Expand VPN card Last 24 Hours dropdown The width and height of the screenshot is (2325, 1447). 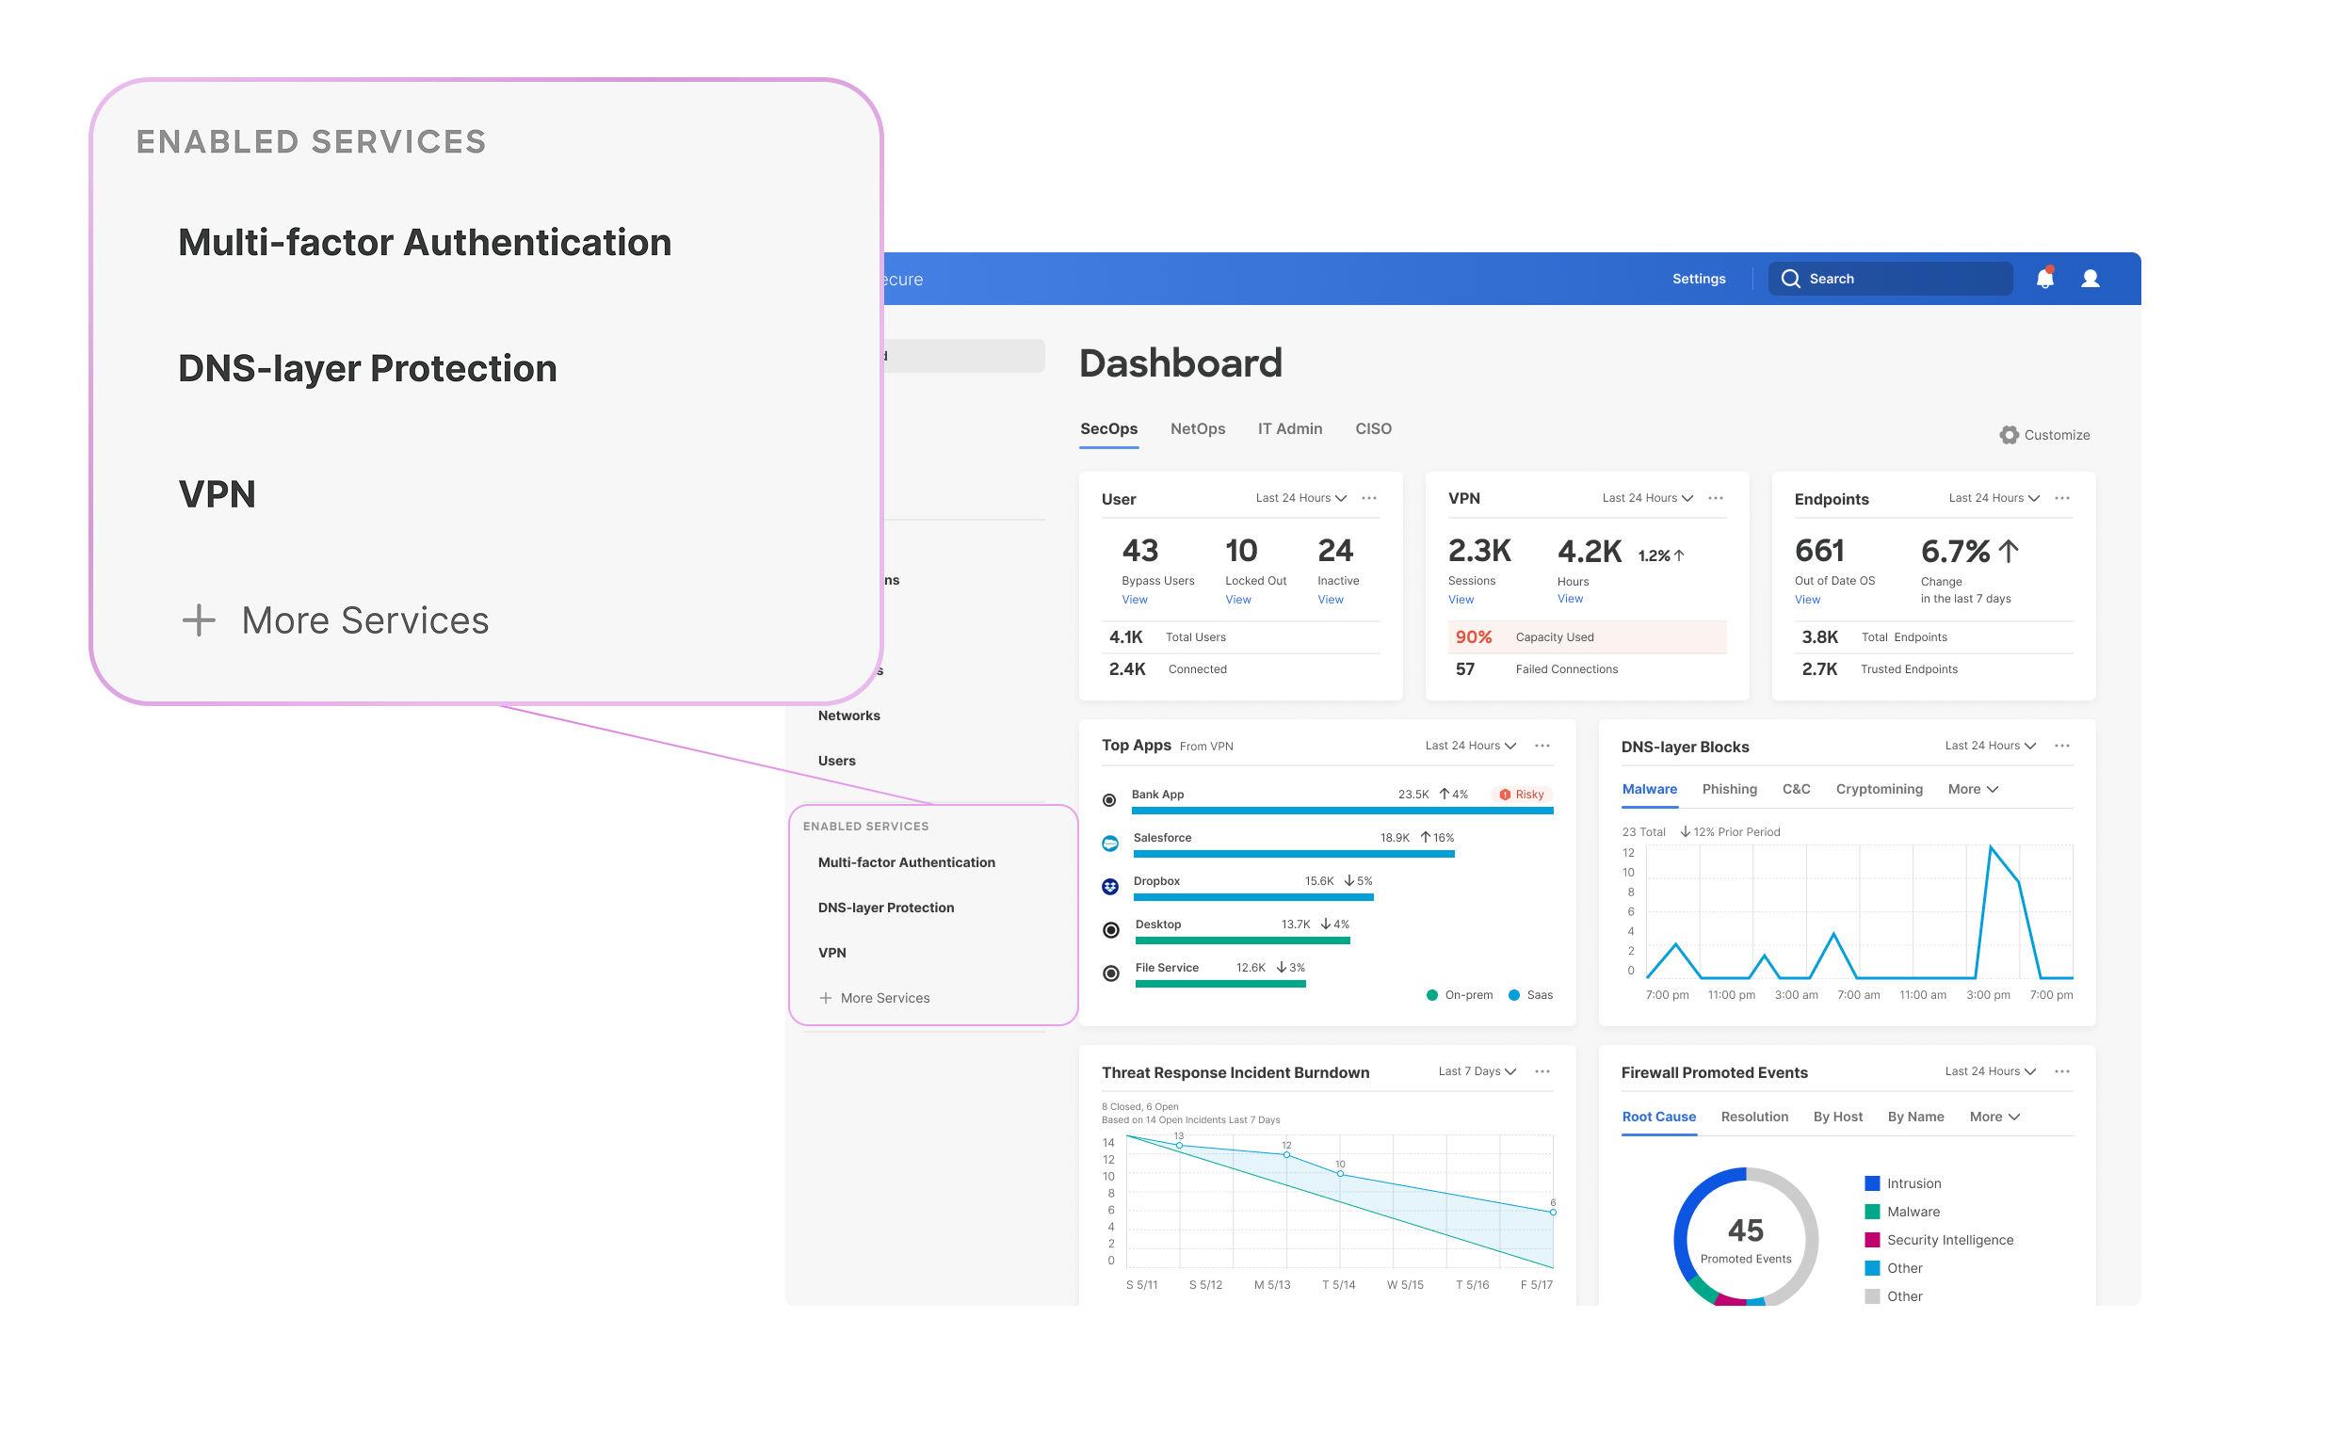pos(1648,499)
